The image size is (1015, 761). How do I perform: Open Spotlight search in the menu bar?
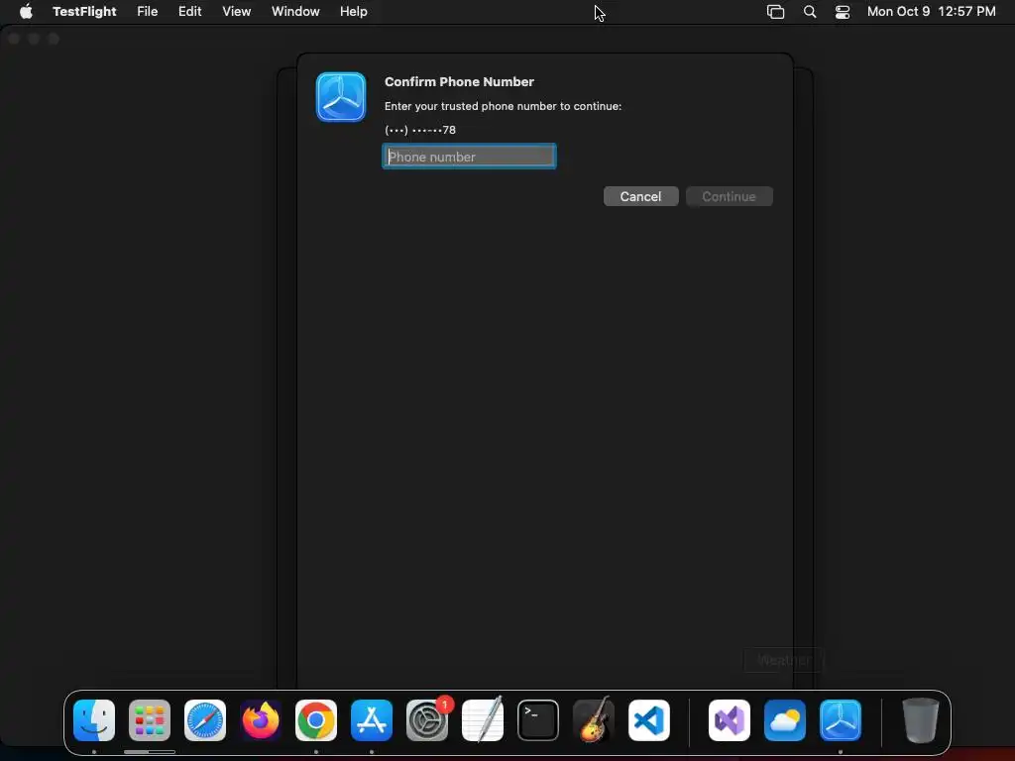click(809, 12)
